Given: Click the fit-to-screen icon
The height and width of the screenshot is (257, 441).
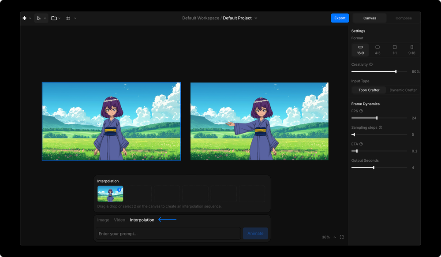Looking at the screenshot, I should [342, 237].
